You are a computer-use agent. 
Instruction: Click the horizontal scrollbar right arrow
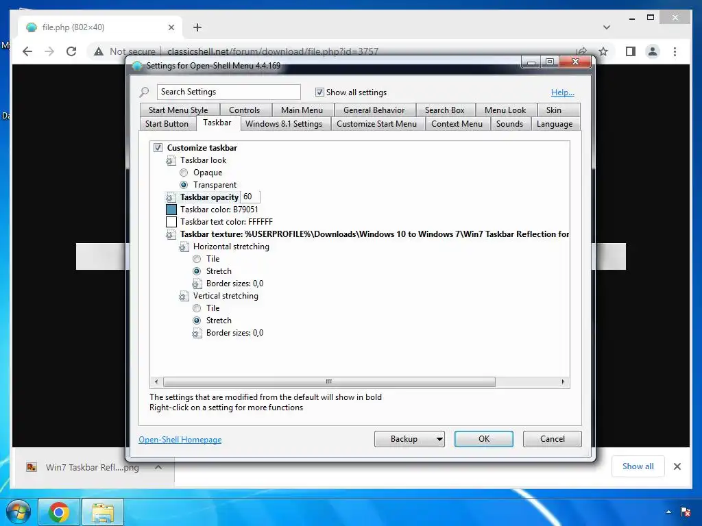[x=563, y=382]
